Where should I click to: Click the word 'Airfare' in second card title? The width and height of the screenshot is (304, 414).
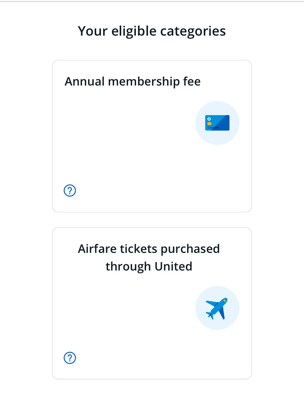(x=97, y=248)
